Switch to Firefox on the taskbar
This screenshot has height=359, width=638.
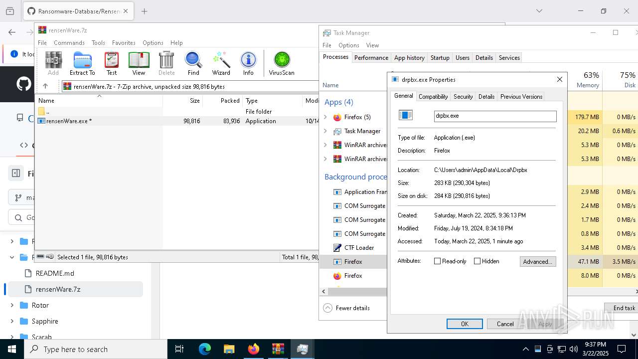click(x=253, y=349)
